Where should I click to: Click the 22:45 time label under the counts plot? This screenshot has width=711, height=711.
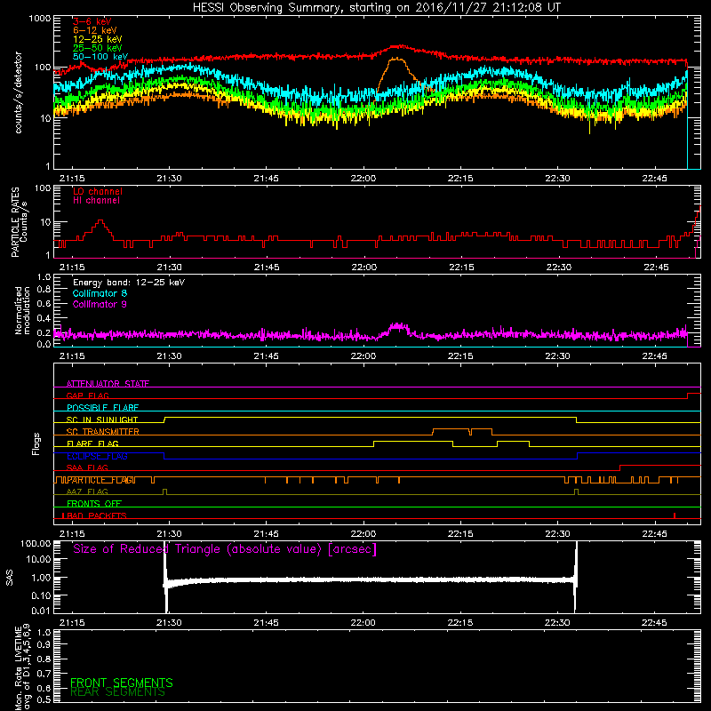[x=654, y=179]
